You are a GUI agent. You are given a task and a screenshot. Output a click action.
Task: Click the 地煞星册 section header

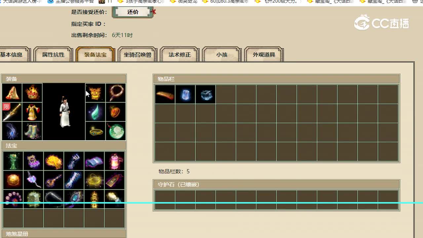coord(64,234)
